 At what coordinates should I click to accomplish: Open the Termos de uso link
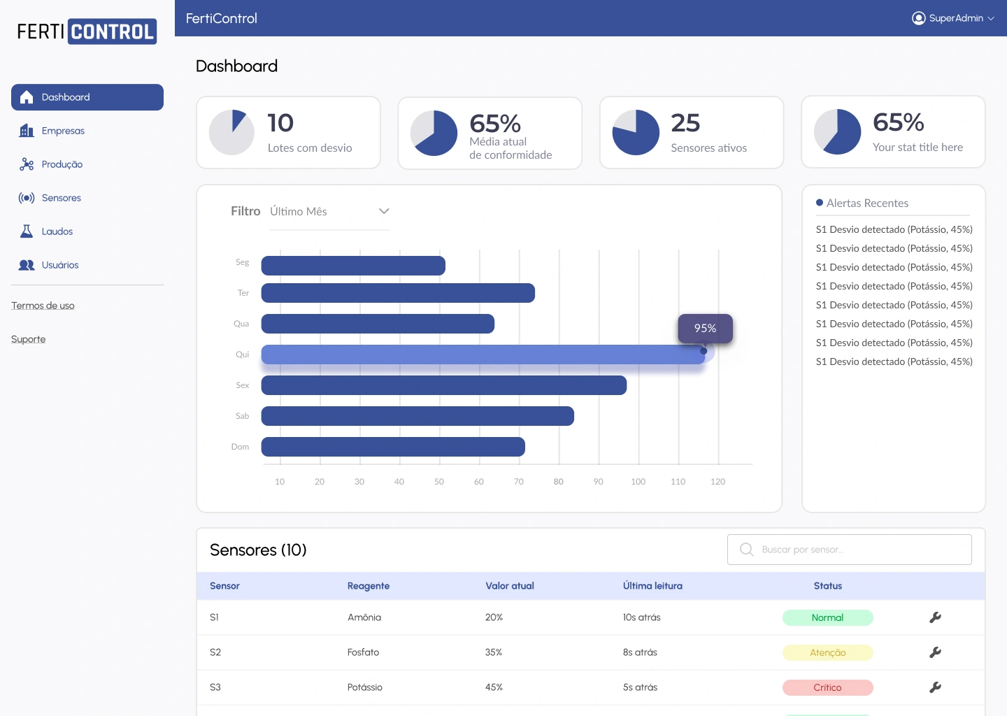(43, 306)
